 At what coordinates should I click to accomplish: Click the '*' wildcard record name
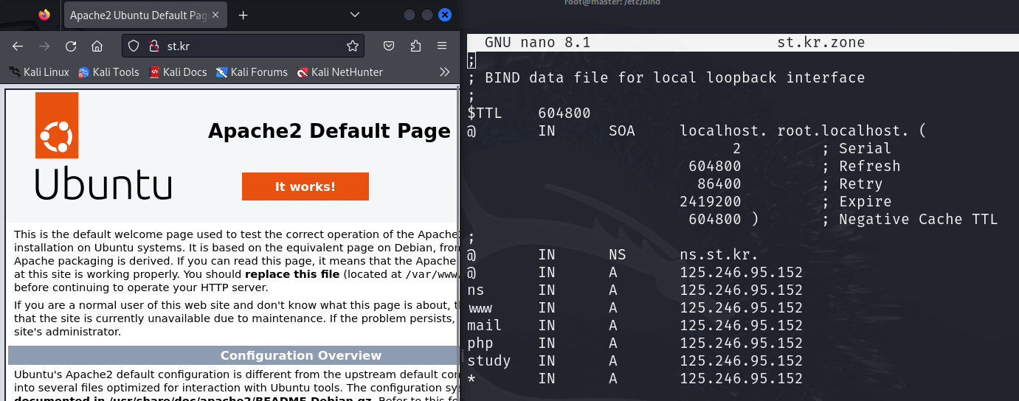click(x=471, y=378)
